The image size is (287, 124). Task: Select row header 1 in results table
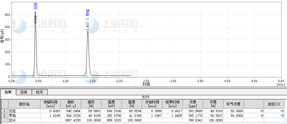pyautogui.click(x=5, y=111)
